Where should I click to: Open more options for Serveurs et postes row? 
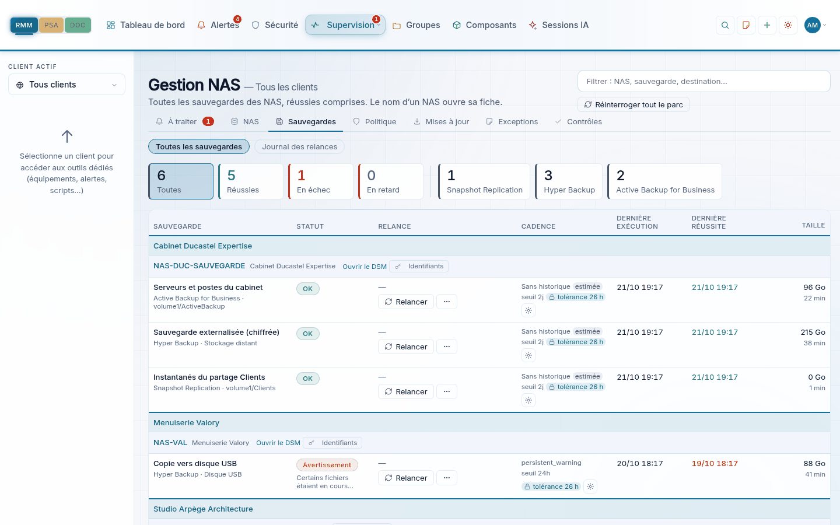point(447,302)
